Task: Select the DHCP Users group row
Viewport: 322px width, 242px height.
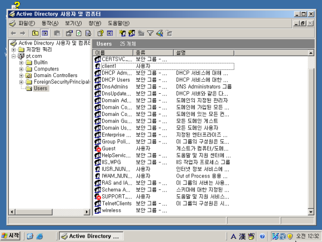Action: pyautogui.click(x=163, y=80)
